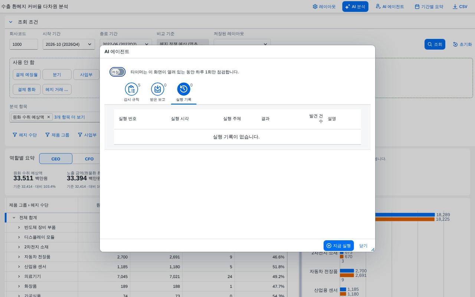Select the 결제 통화 dimension chip

point(27,89)
